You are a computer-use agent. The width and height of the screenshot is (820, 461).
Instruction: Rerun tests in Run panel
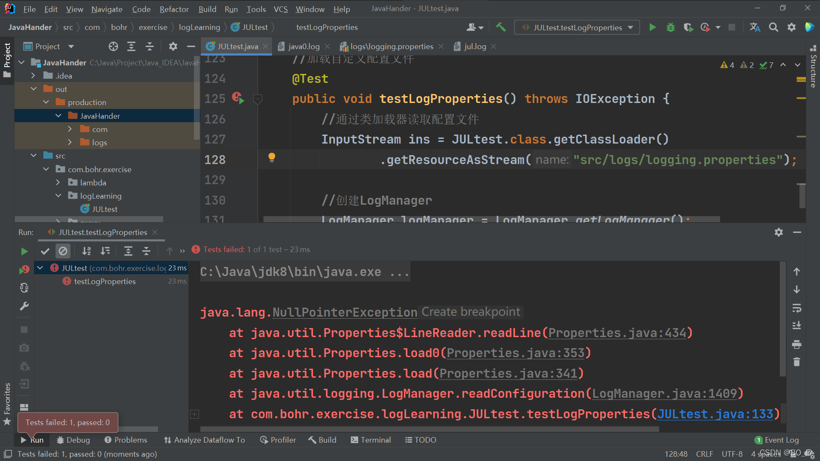[24, 251]
